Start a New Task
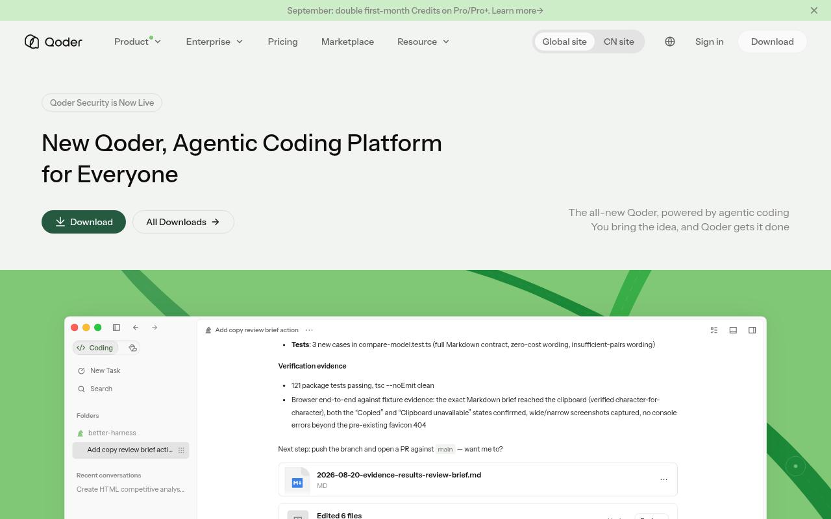Screen dimensions: 831x519 point(99,370)
